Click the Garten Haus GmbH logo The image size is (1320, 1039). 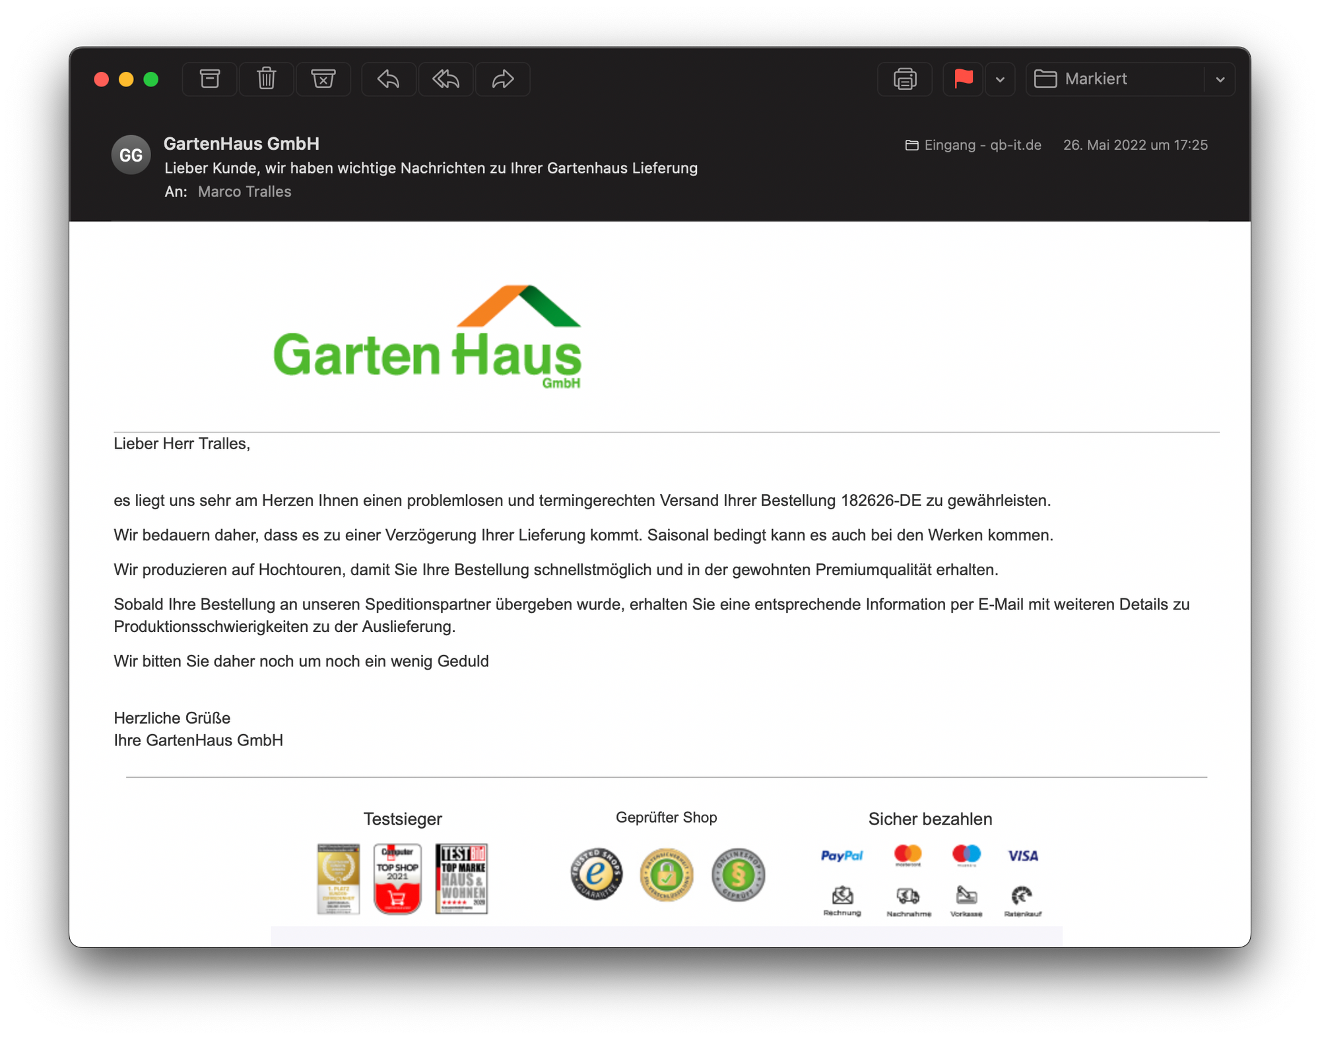428,336
